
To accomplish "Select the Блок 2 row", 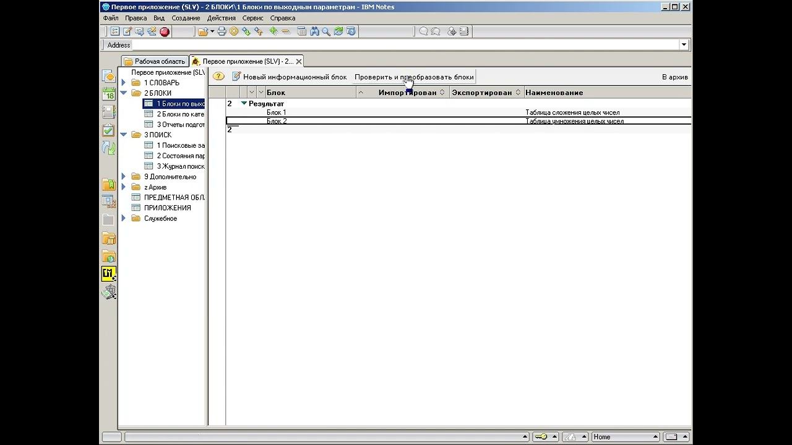I will coord(458,121).
